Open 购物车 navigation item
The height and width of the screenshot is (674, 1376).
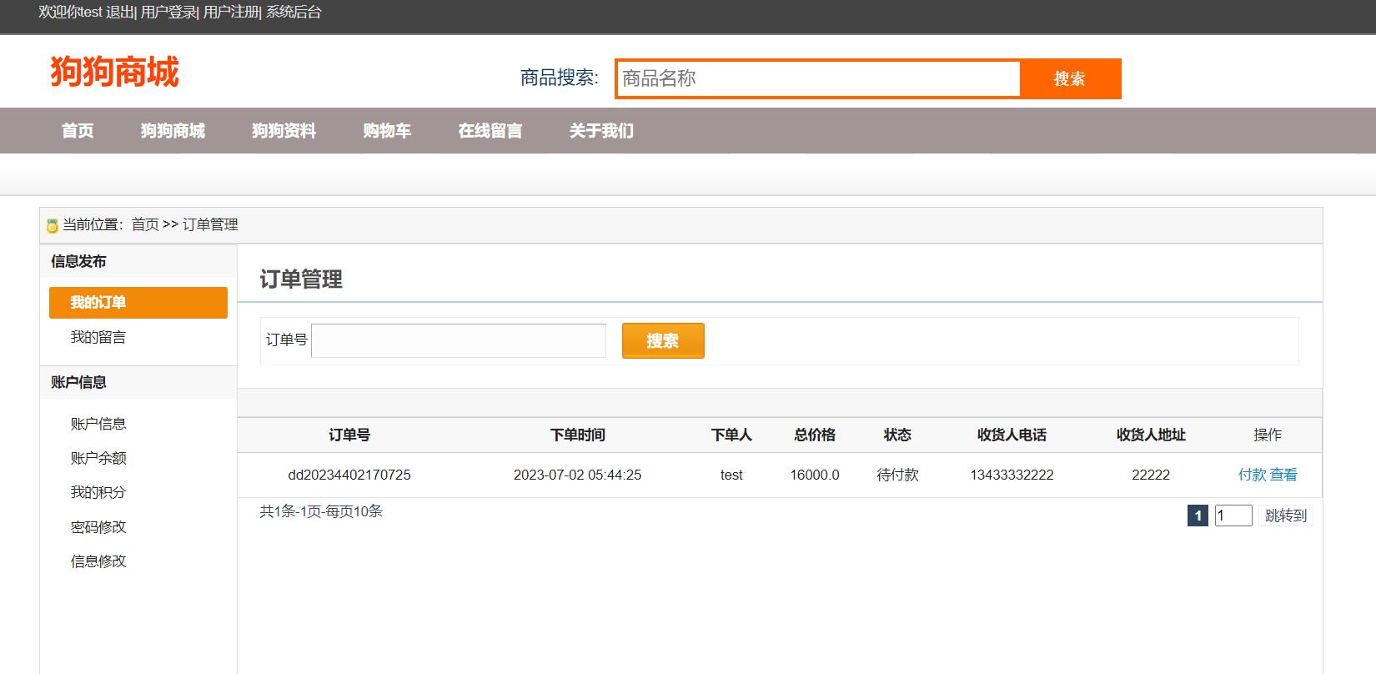[x=387, y=131]
